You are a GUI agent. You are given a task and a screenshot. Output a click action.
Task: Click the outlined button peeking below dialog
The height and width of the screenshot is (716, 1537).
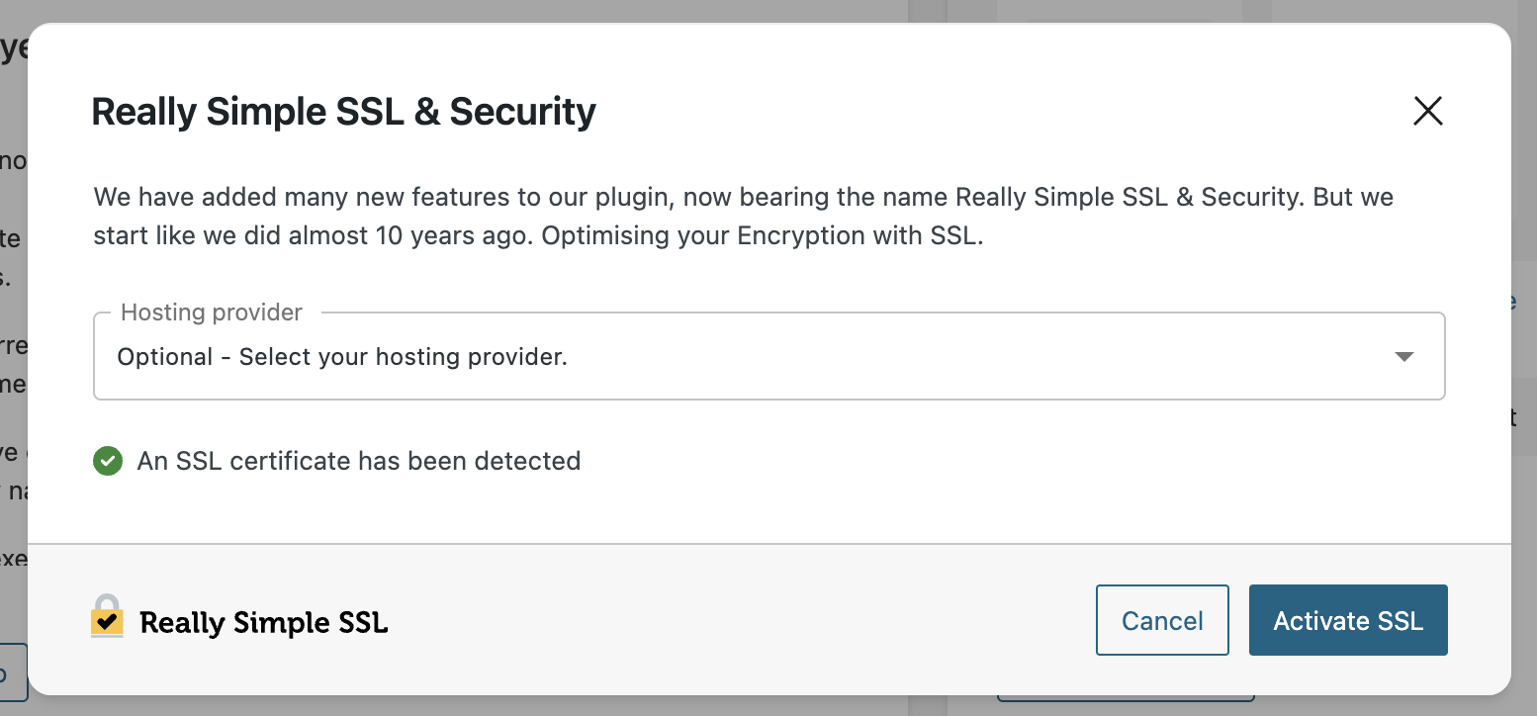pos(1126,697)
